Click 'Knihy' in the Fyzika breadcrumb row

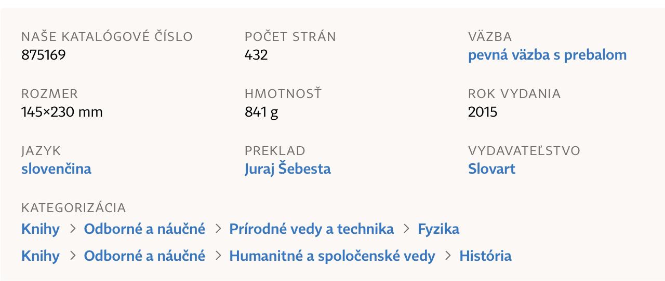pos(41,229)
